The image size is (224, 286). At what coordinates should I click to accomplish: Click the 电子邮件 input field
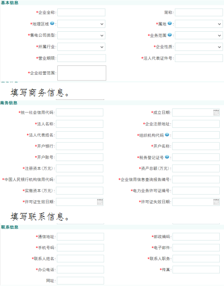point(196,248)
